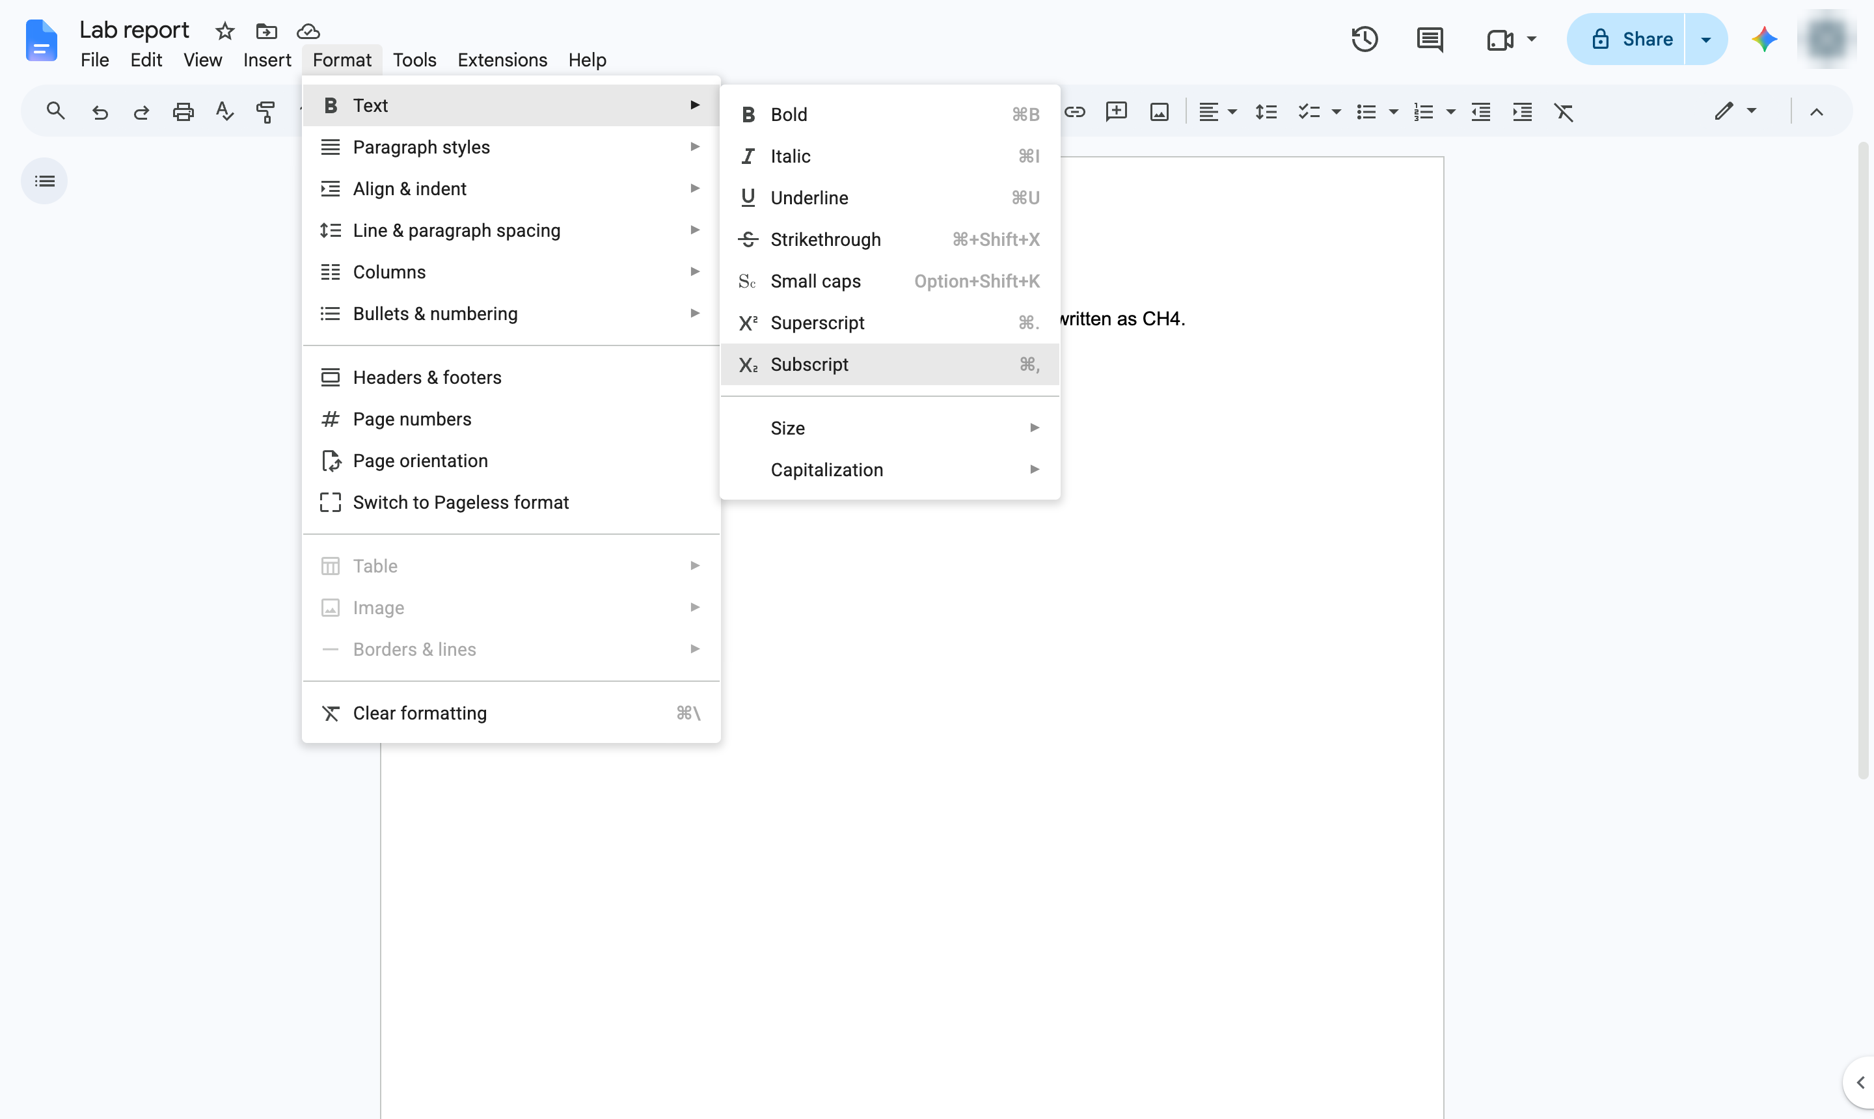The height and width of the screenshot is (1119, 1874).
Task: Click the redo arrow icon
Action: click(141, 113)
